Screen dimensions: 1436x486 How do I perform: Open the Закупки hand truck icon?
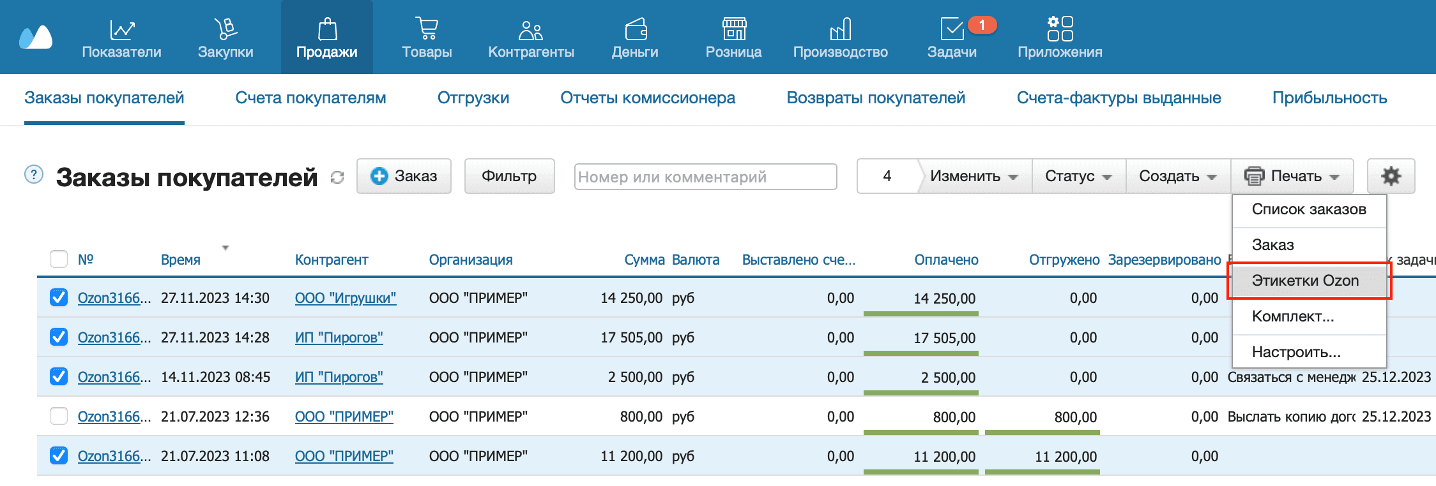[225, 29]
